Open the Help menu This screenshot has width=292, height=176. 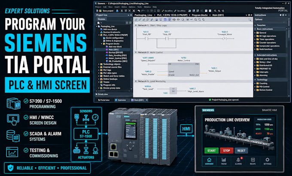coord(155,7)
